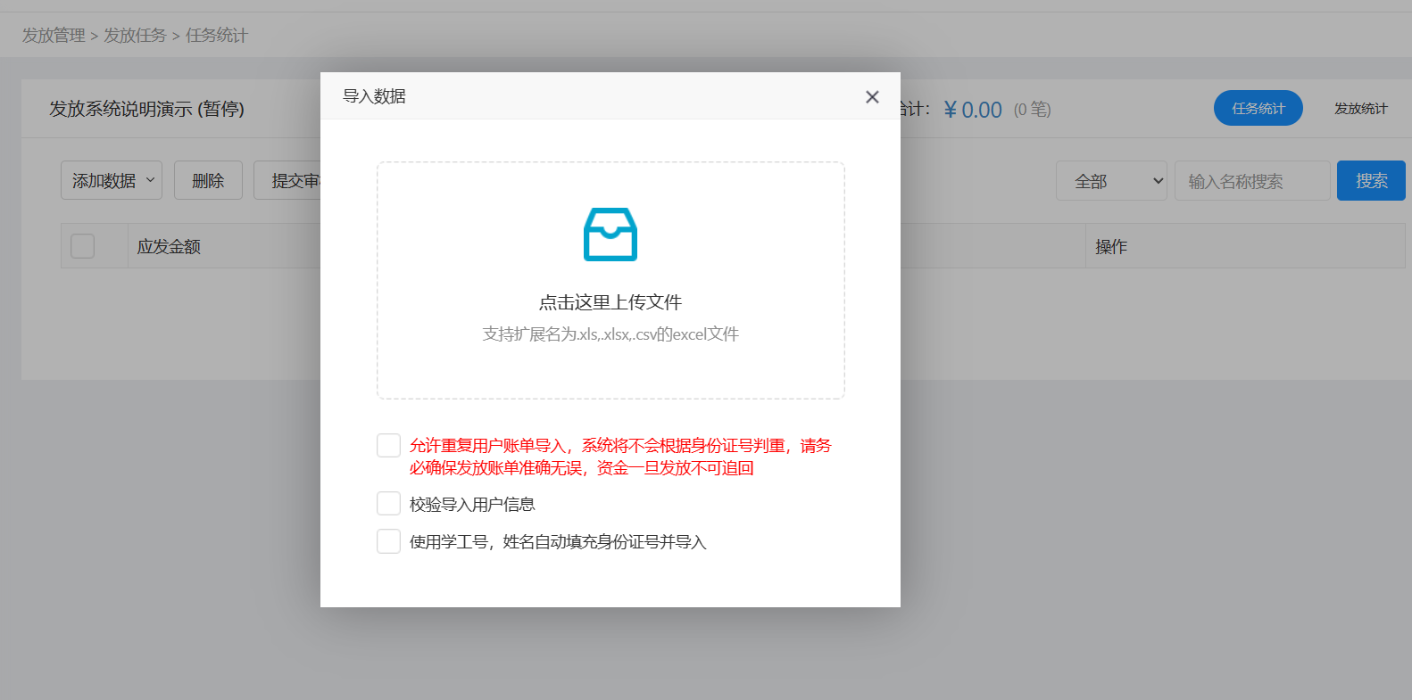Open the 全部 filter dropdown
This screenshot has height=700, width=1412.
pyautogui.click(x=1110, y=181)
